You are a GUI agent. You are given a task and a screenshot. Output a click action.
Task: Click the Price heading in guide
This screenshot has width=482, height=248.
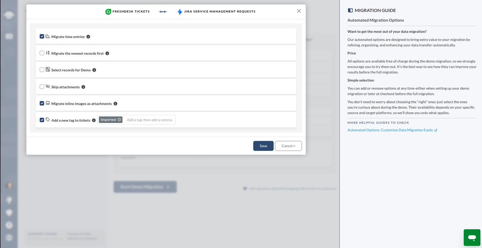(351, 53)
